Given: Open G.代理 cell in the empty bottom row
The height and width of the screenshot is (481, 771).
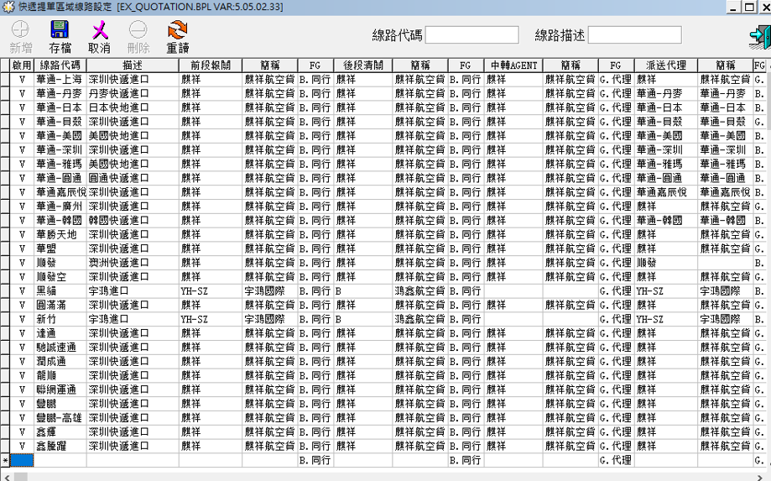Looking at the screenshot, I should [616, 461].
